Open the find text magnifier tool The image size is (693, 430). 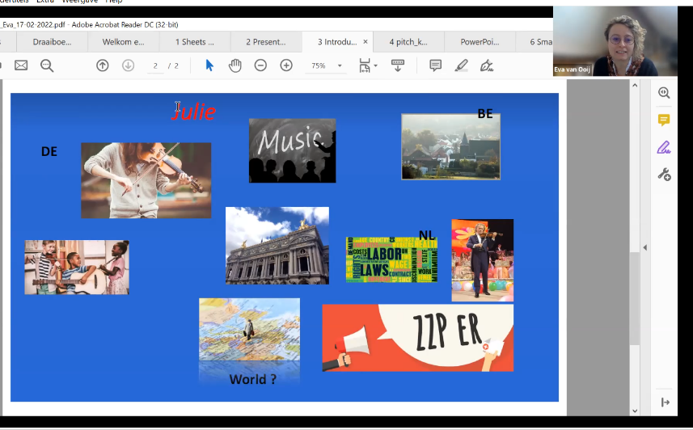[x=47, y=65]
